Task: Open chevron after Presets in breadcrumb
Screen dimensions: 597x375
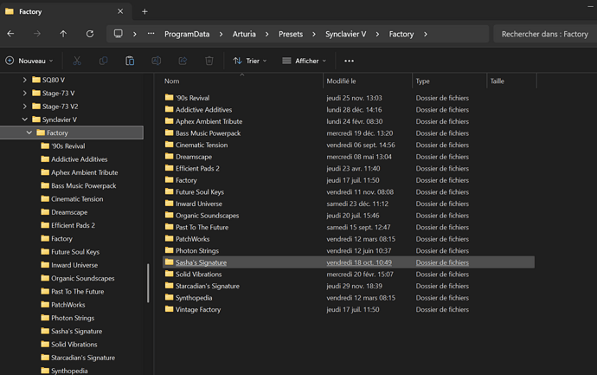Action: tap(314, 34)
